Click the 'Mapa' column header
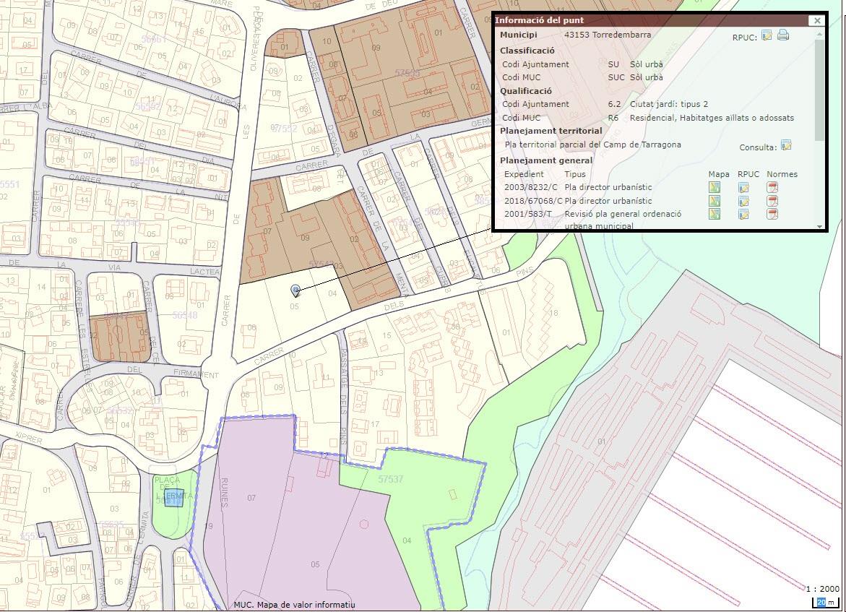The width and height of the screenshot is (846, 612). [719, 174]
